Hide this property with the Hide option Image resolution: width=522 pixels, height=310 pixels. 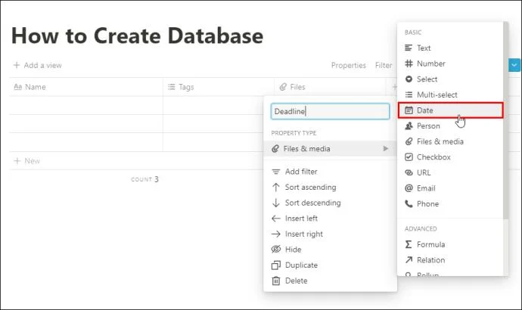click(x=293, y=250)
